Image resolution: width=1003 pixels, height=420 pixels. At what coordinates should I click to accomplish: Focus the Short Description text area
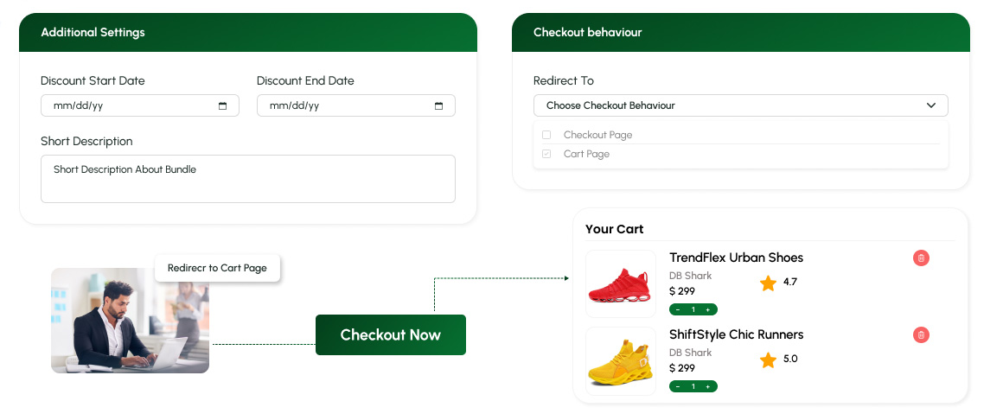[247, 179]
